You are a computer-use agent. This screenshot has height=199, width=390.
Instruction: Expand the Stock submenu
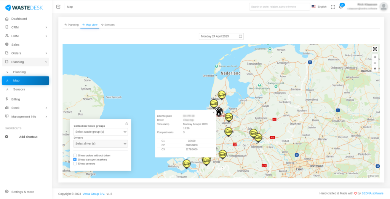pos(46,108)
